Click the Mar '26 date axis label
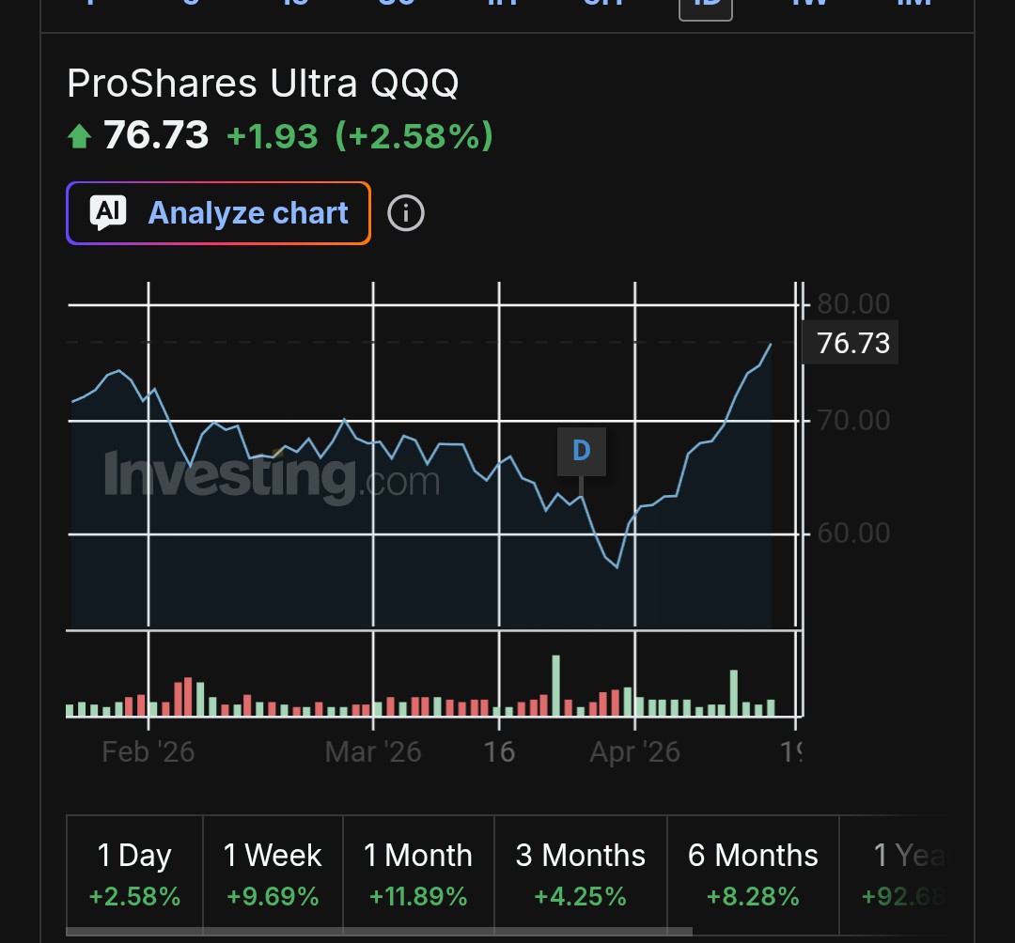 (373, 751)
